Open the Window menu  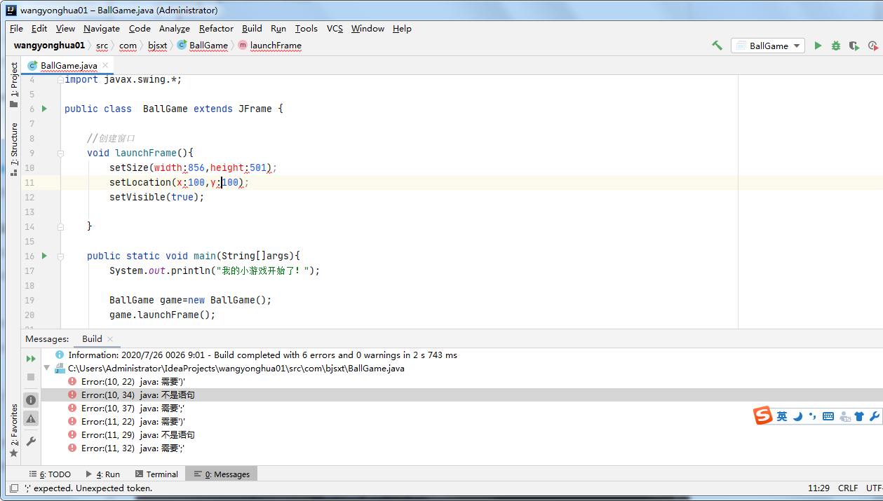click(368, 29)
